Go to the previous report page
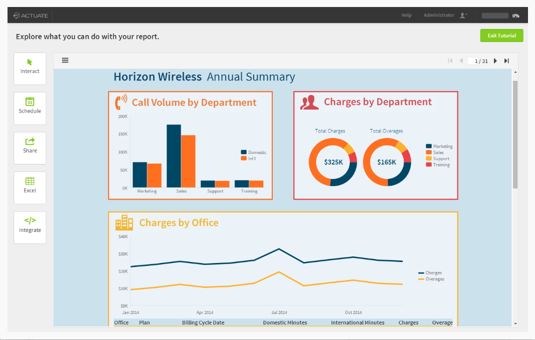This screenshot has height=340, width=535. pyautogui.click(x=461, y=60)
